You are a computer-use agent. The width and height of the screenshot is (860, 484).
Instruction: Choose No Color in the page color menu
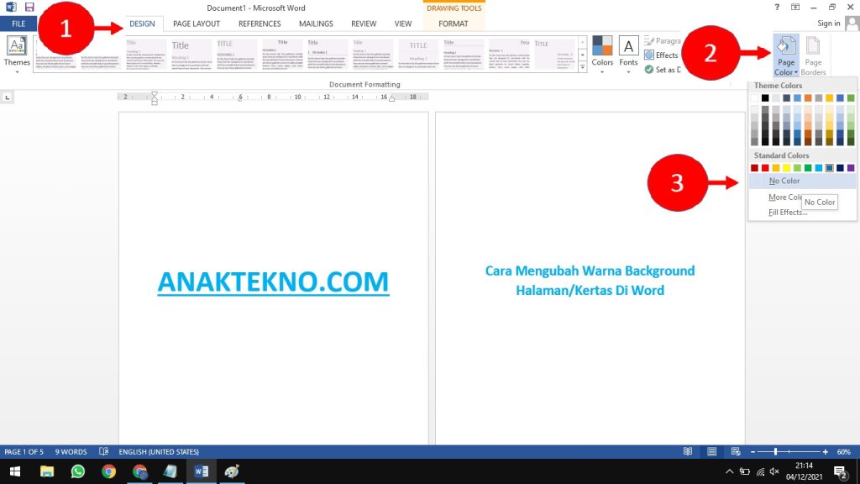802,181
